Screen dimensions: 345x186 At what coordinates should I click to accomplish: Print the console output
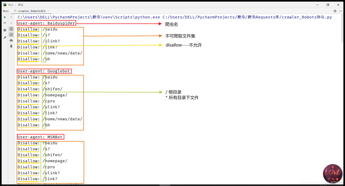(x=11, y=41)
